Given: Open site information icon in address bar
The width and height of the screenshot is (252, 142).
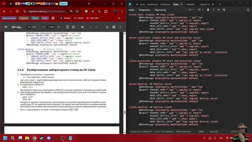Looking at the screenshot, I should coord(24,11).
